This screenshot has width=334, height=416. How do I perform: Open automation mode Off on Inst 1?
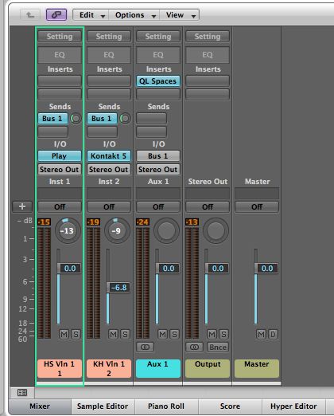pos(60,206)
